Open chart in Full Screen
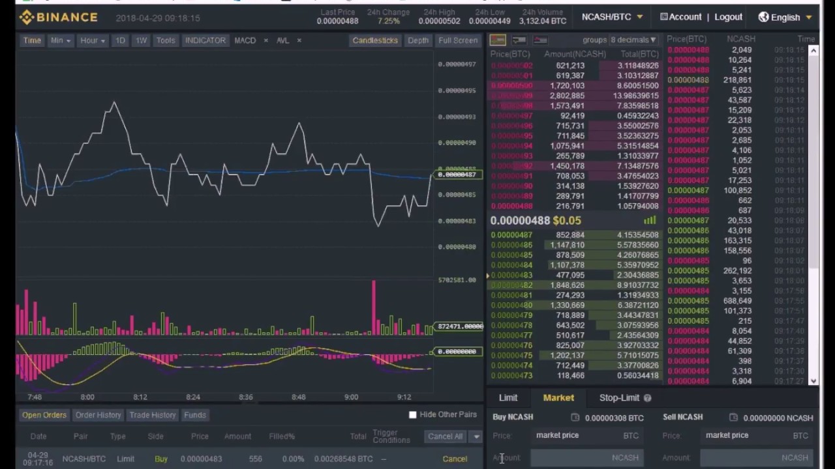Screen dimensions: 835x469 pyautogui.click(x=458, y=40)
